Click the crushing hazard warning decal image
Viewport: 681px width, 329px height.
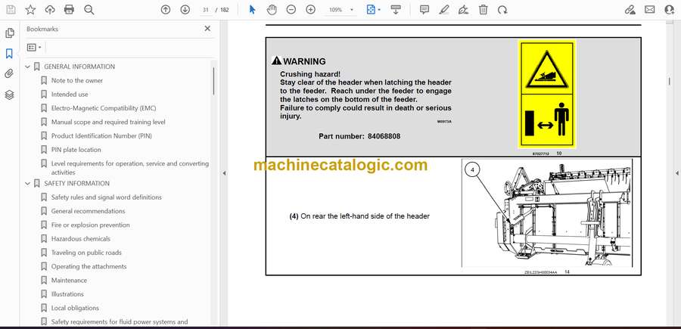coord(546,95)
